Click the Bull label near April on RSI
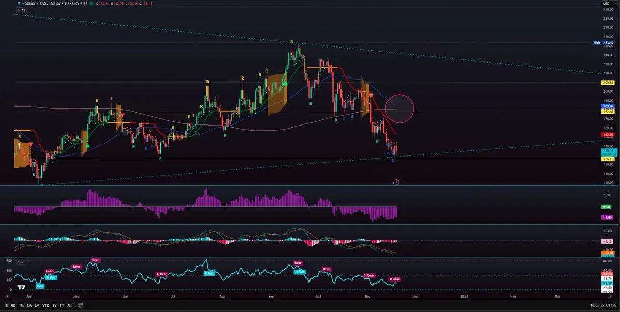 coord(40,286)
